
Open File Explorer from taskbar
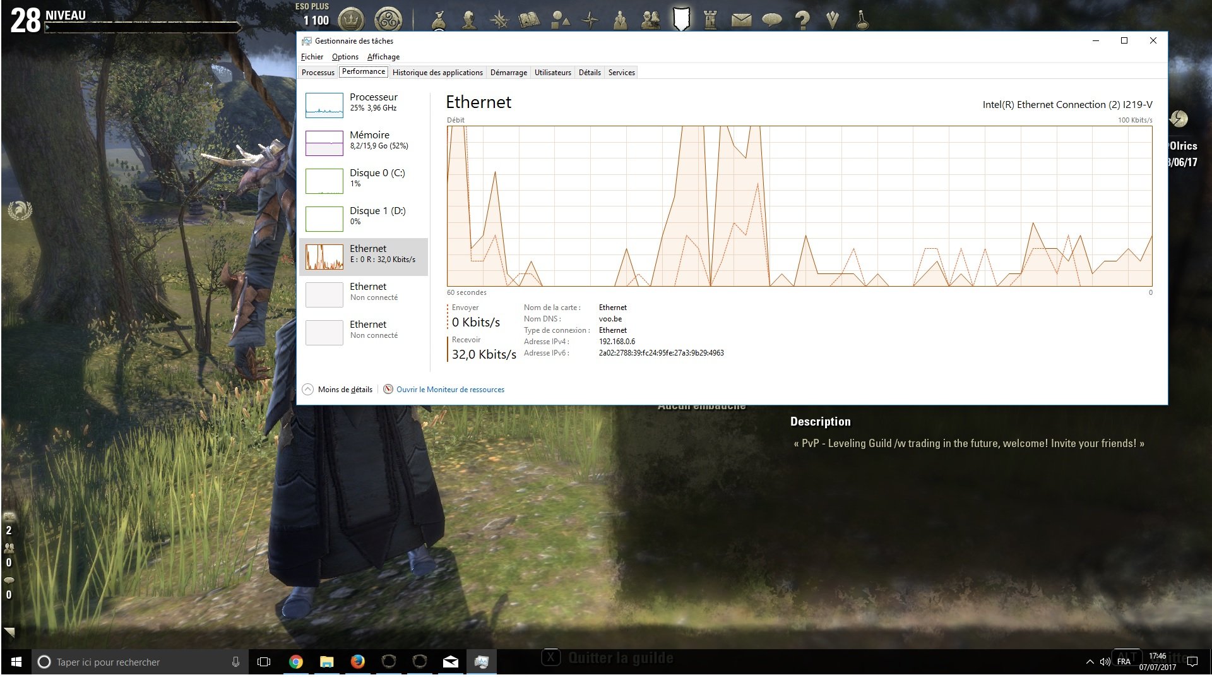click(326, 662)
